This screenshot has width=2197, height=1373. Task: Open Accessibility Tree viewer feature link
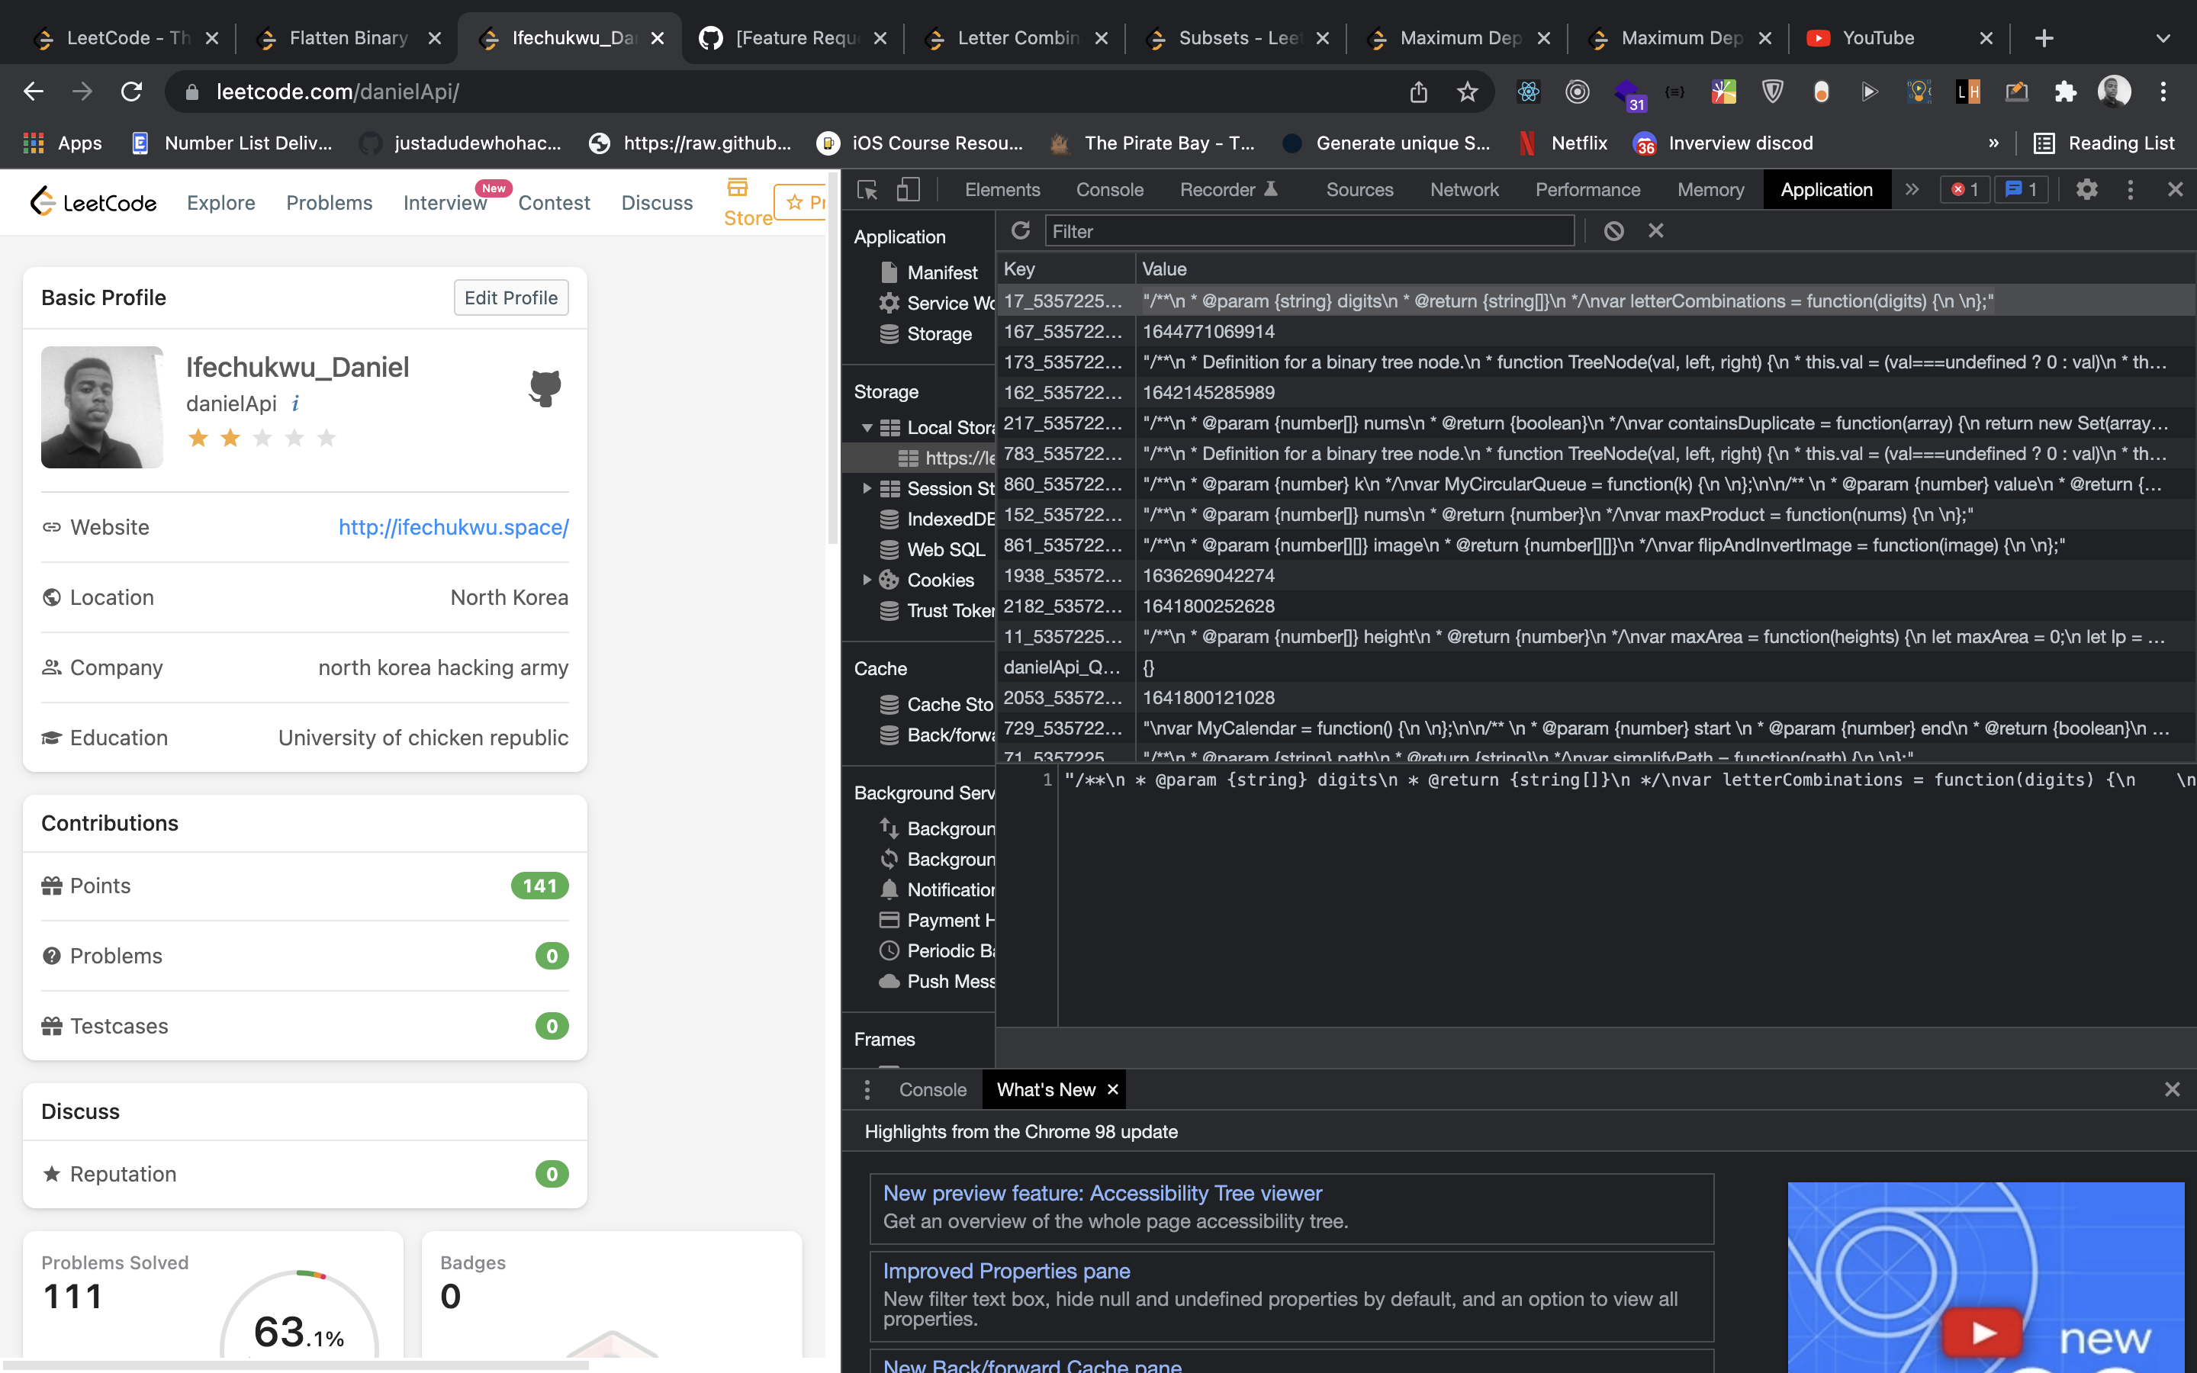(x=1102, y=1193)
